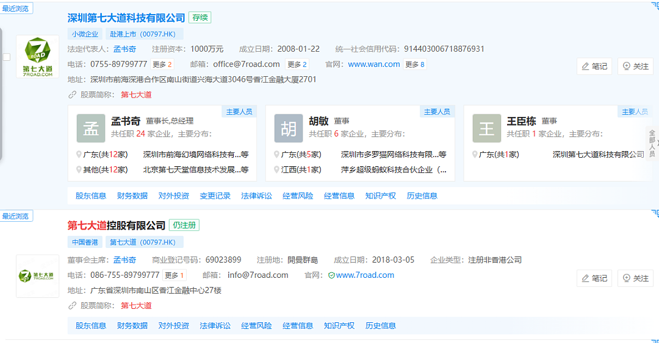This screenshot has height=343, width=659.
Task: Click the 仍注册 status tag
Action: coord(184,225)
